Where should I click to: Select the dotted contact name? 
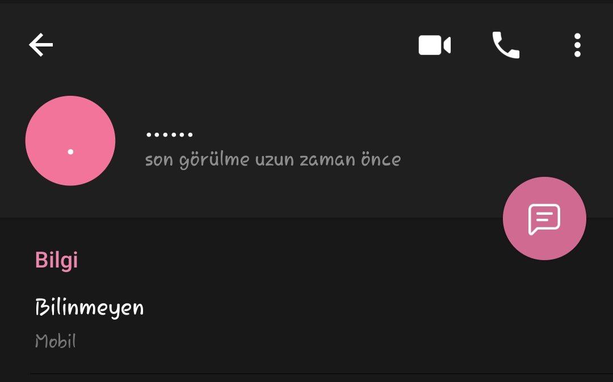tap(169, 135)
